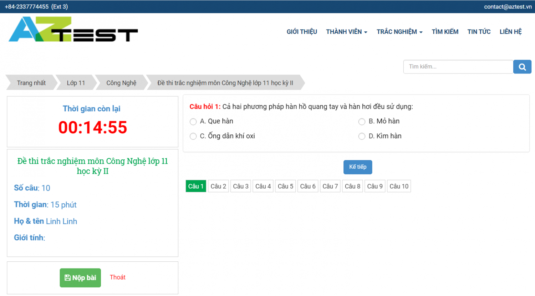
Task: Click the Thời gian: 15 phút text
Action: [x=45, y=205]
